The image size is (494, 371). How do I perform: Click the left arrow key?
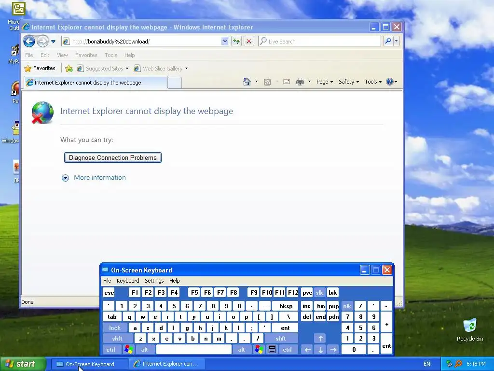coord(307,350)
